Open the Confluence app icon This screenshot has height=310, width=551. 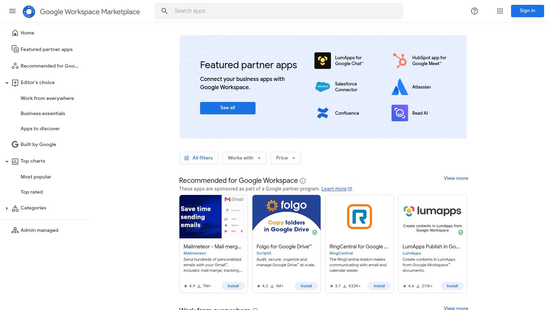[x=322, y=113]
